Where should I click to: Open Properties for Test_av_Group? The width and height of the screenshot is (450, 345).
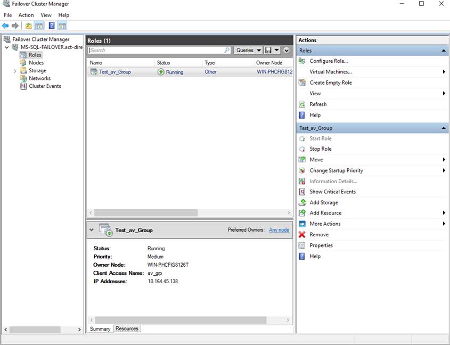click(321, 245)
